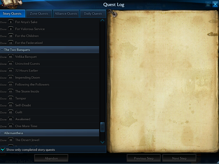
Task: Click the lock icon in title bar
Action: [208, 4]
